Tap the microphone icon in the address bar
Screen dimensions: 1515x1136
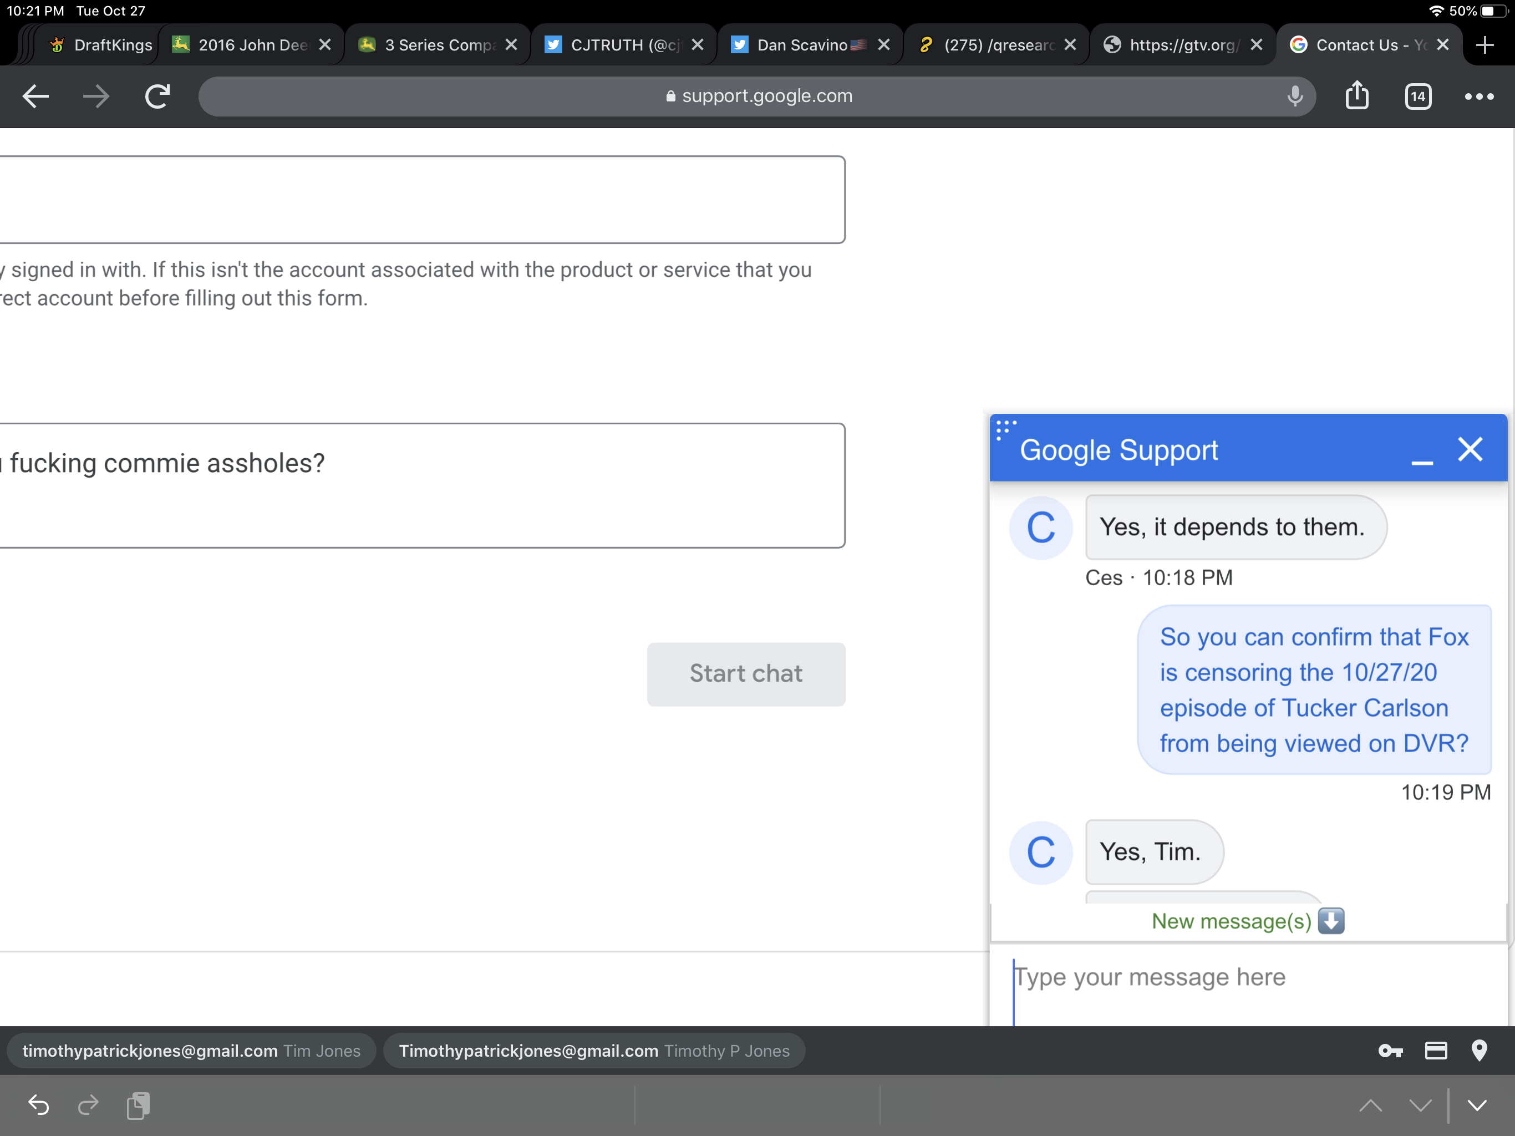[x=1294, y=96]
